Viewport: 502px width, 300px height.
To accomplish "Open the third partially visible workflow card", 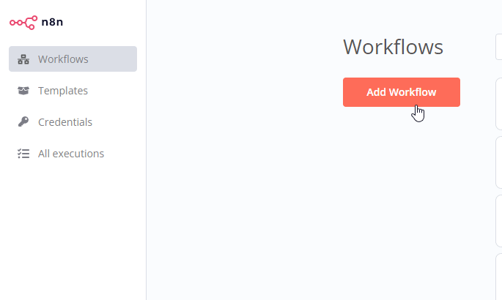I will (499, 221).
